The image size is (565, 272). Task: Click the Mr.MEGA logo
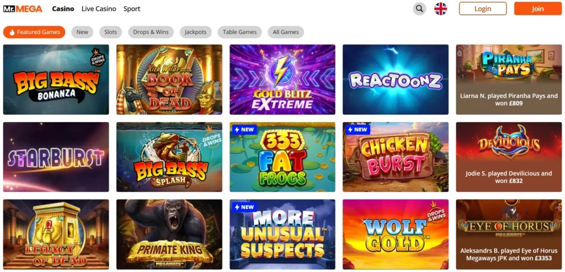coord(23,9)
